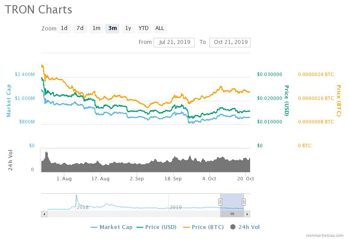This screenshot has width=348, height=239.
Task: Grab the left navigator range handle
Action: (221, 202)
